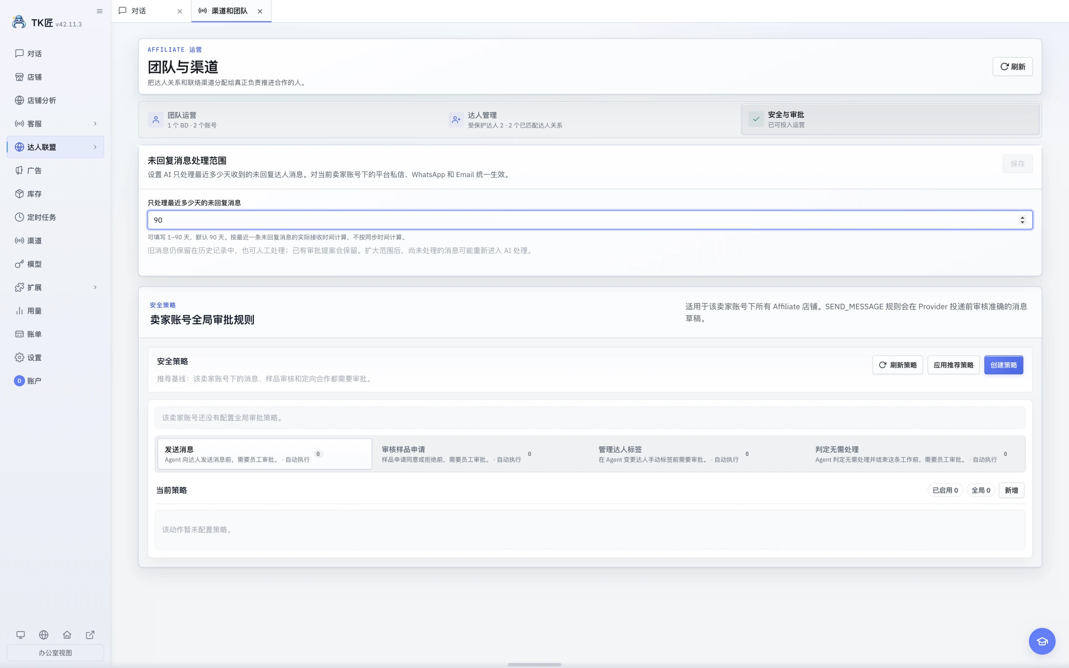The height and width of the screenshot is (668, 1069).
Task: Collapse sidebar with hamburger icon
Action: pos(99,11)
